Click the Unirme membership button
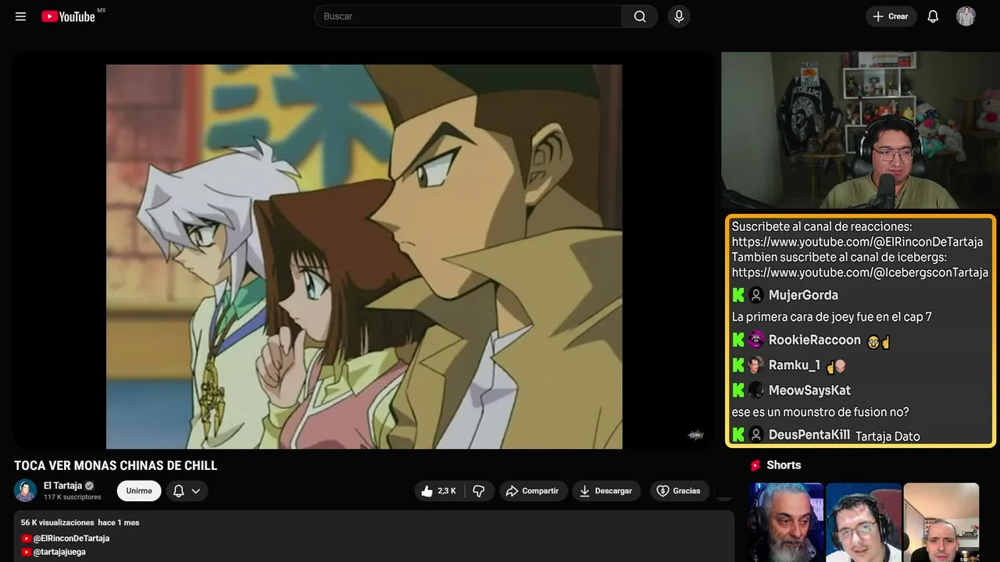Image resolution: width=1000 pixels, height=562 pixels. 139,491
